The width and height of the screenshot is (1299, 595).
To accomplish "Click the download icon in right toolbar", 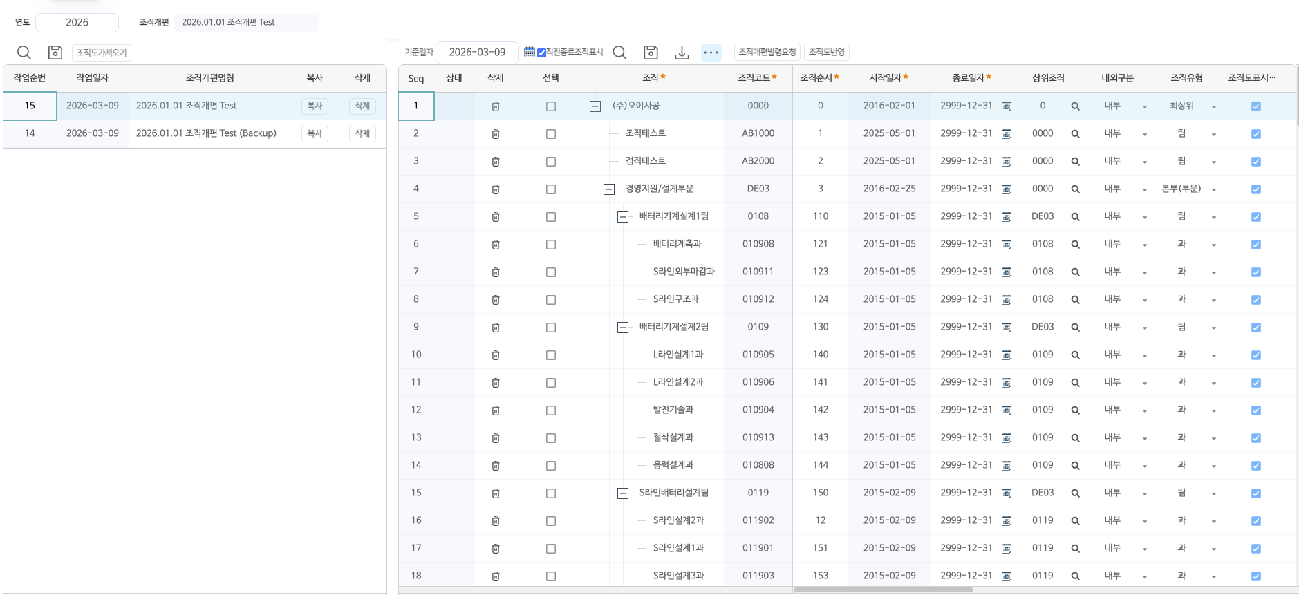I will (682, 53).
